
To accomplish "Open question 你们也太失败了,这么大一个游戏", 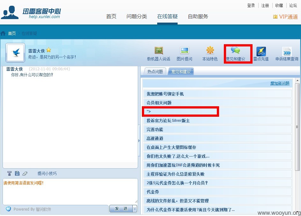I will click(217, 156).
